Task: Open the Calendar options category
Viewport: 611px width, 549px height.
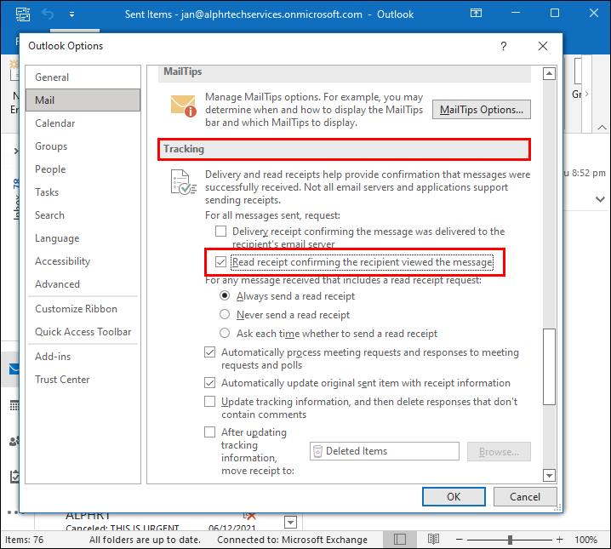Action: coord(83,123)
